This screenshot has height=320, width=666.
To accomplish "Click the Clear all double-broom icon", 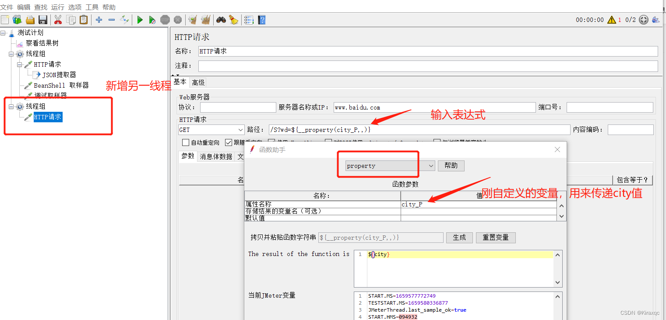I will pos(205,20).
